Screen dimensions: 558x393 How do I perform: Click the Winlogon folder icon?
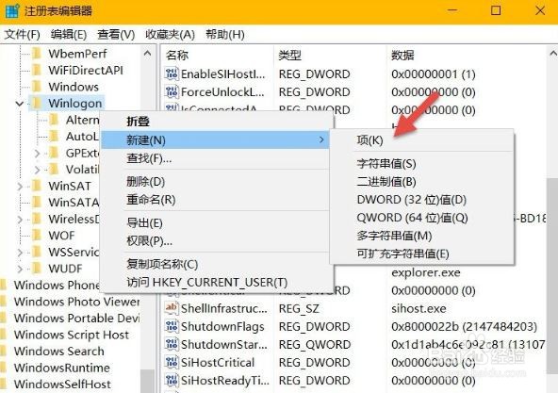coord(37,104)
